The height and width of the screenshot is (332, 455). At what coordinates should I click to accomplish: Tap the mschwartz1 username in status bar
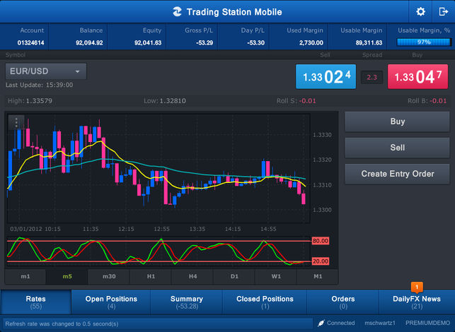coord(380,323)
